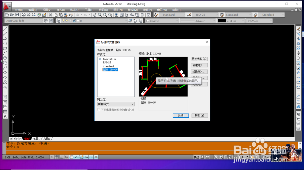Click the Text Style A icon
The height and width of the screenshot is (170, 304).
pos(156,15)
